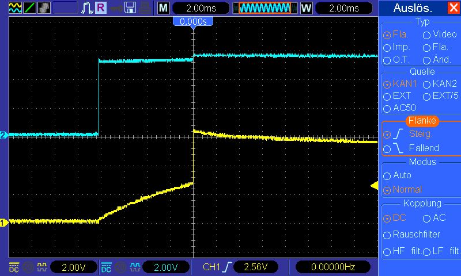This screenshot has width=461, height=276.
Task: Click the cyan channel 2 DC coupling icon
Action: point(106,267)
